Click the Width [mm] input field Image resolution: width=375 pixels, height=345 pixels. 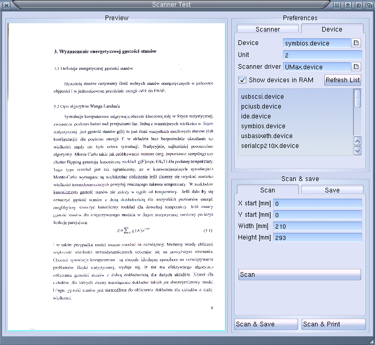tap(318, 226)
